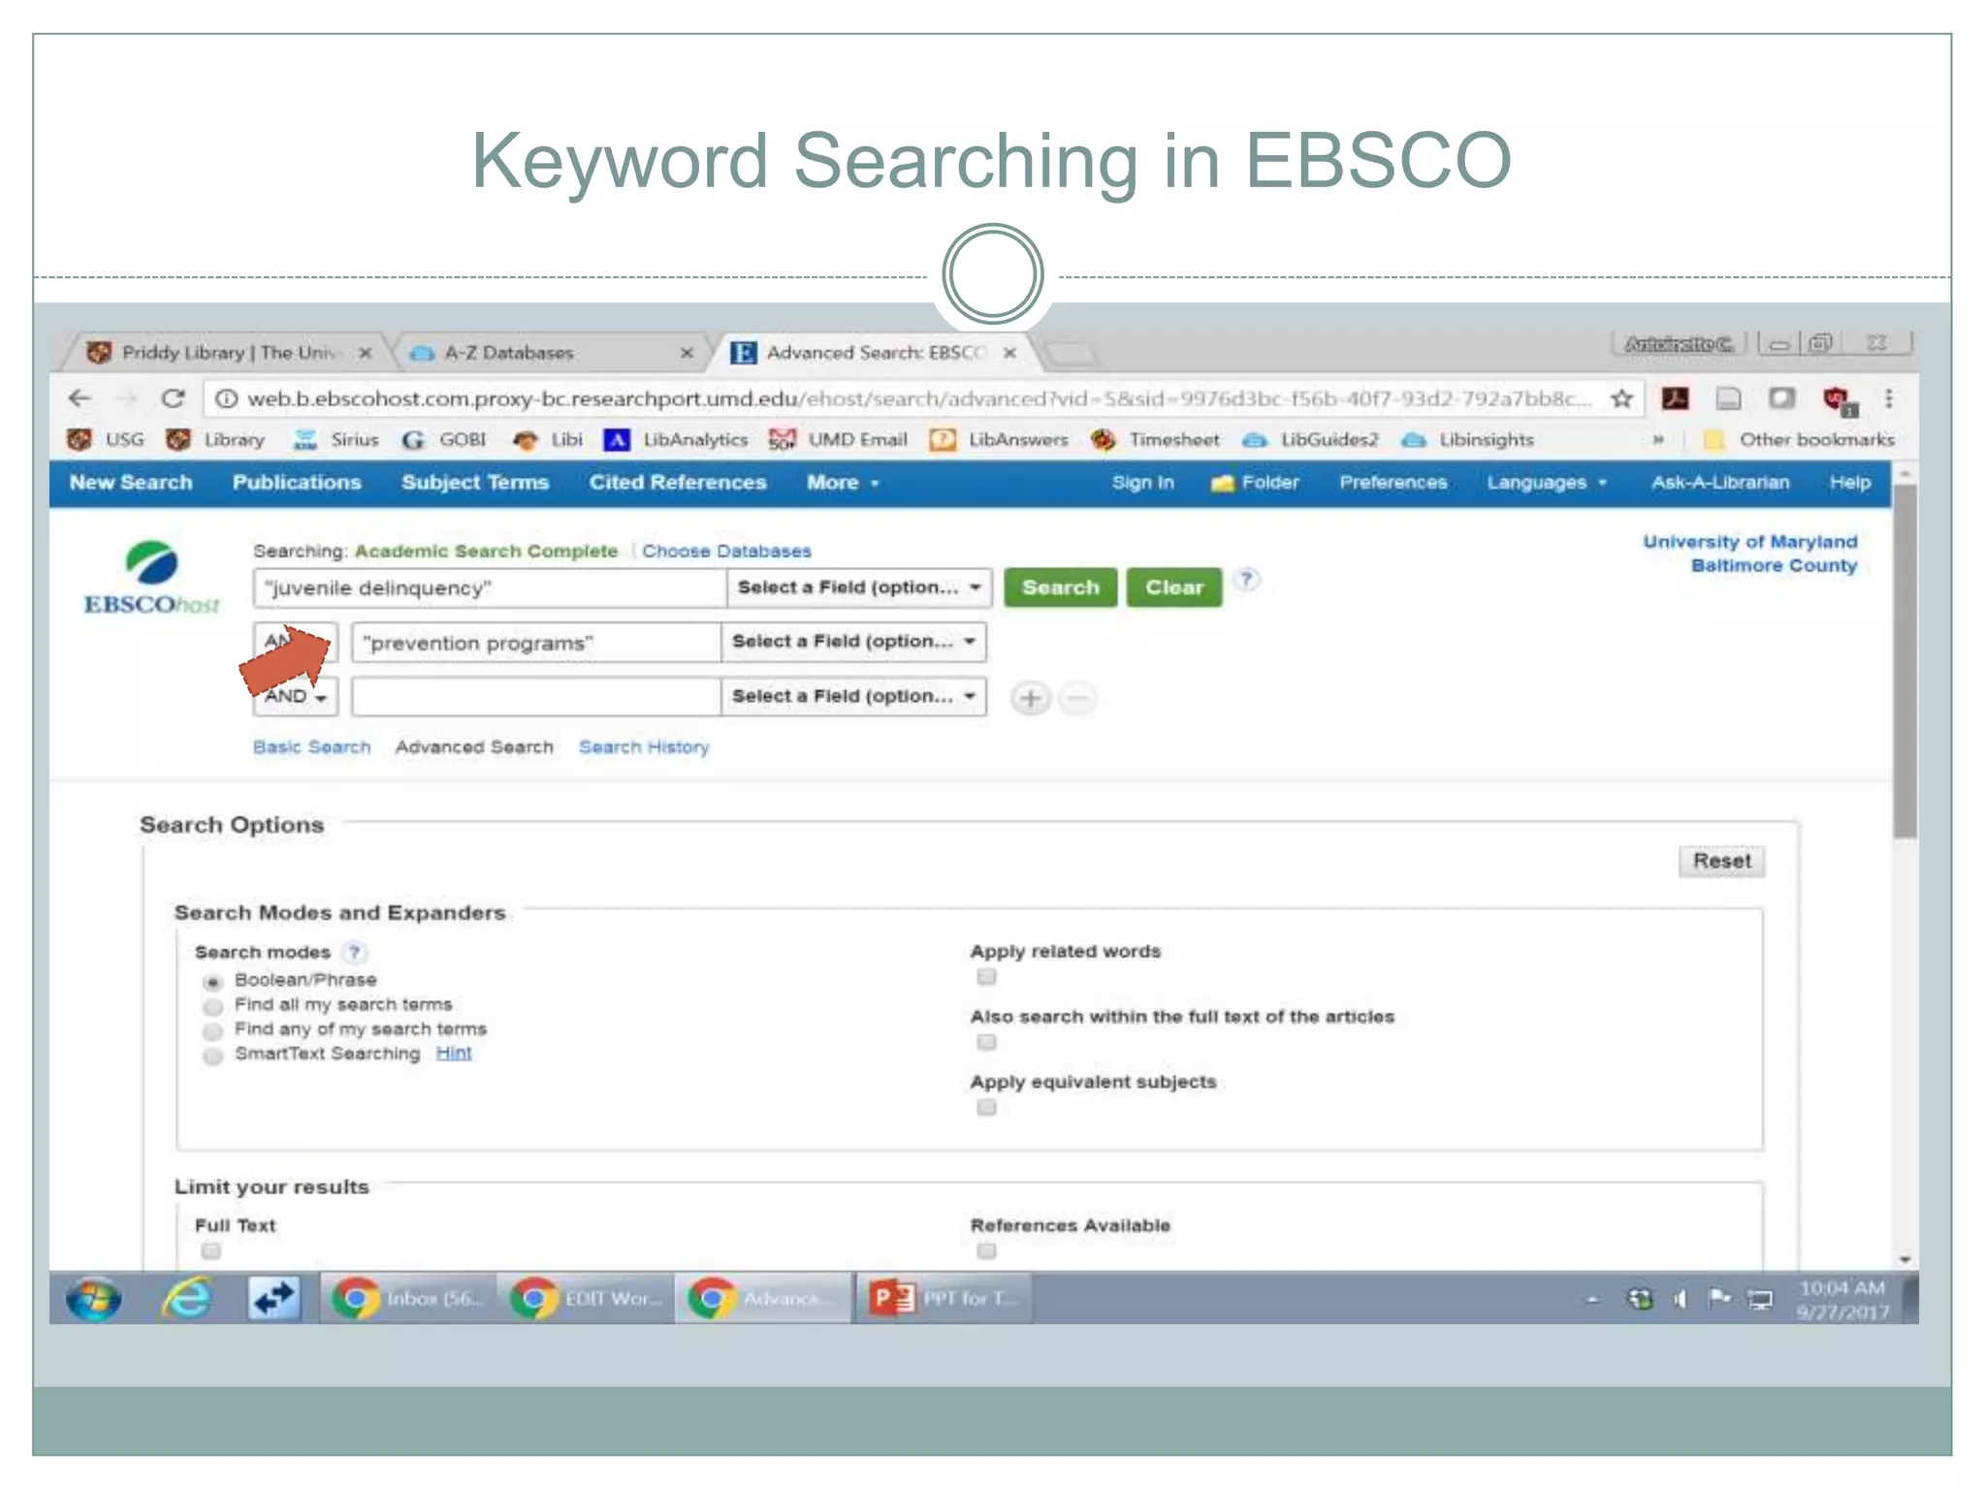Bookmark this page with the star icon
1986x1489 pixels.
pos(1621,398)
